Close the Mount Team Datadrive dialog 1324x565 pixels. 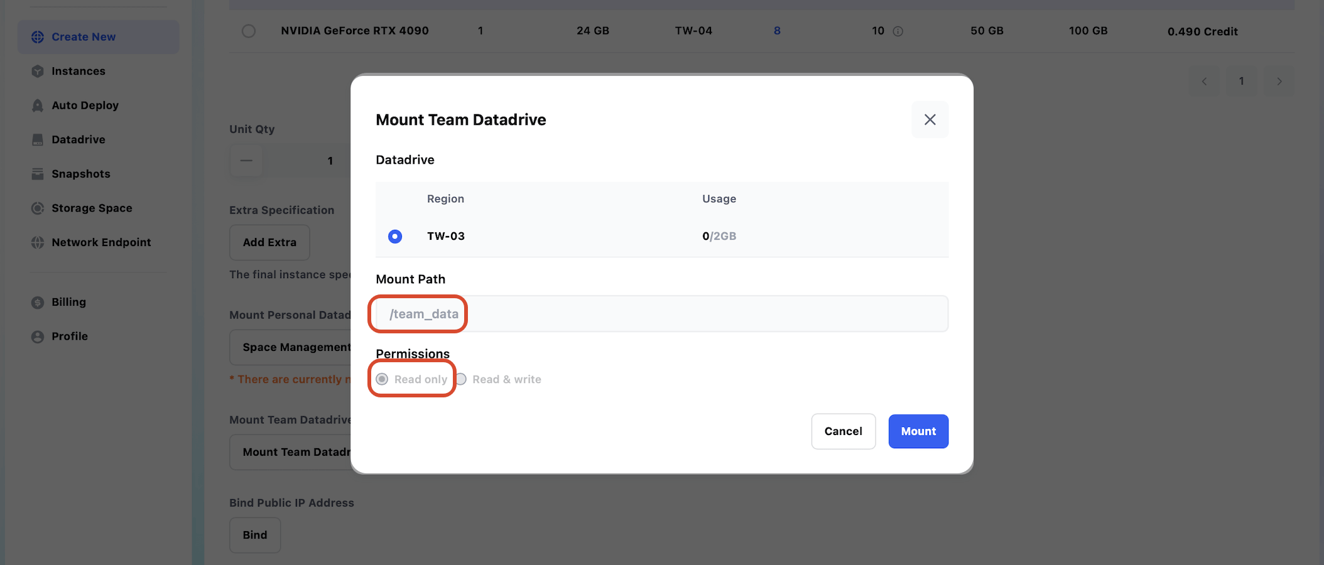tap(930, 119)
